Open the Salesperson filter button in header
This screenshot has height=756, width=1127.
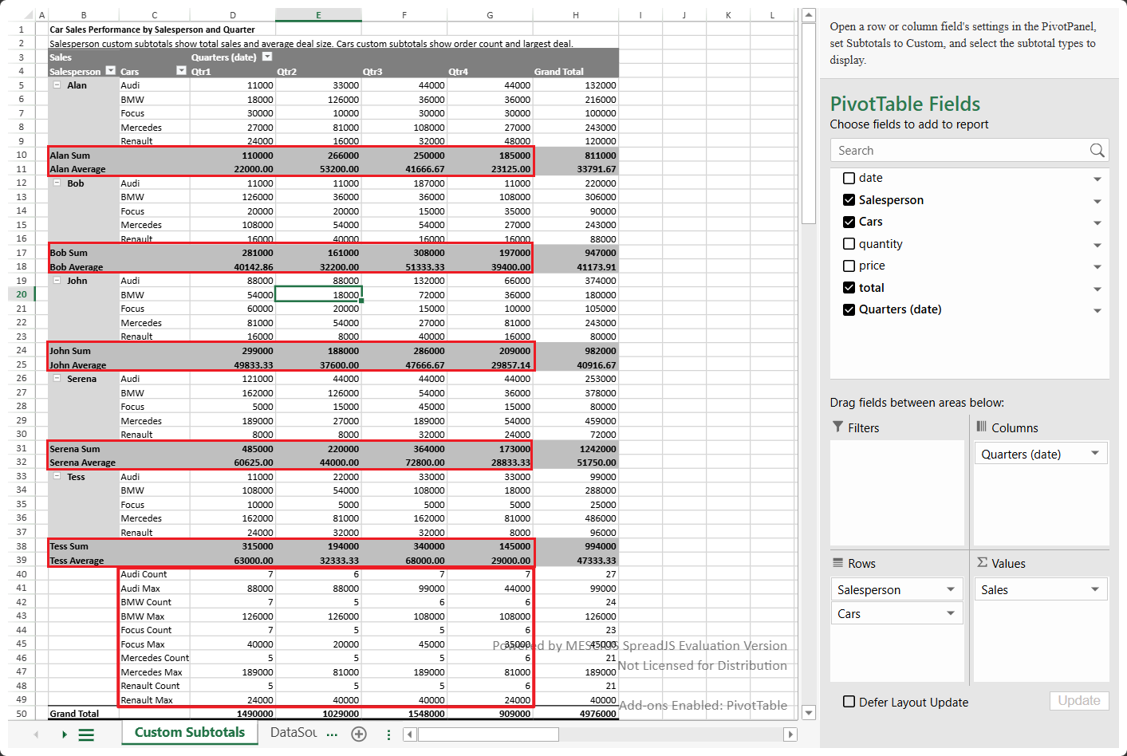[x=111, y=71]
